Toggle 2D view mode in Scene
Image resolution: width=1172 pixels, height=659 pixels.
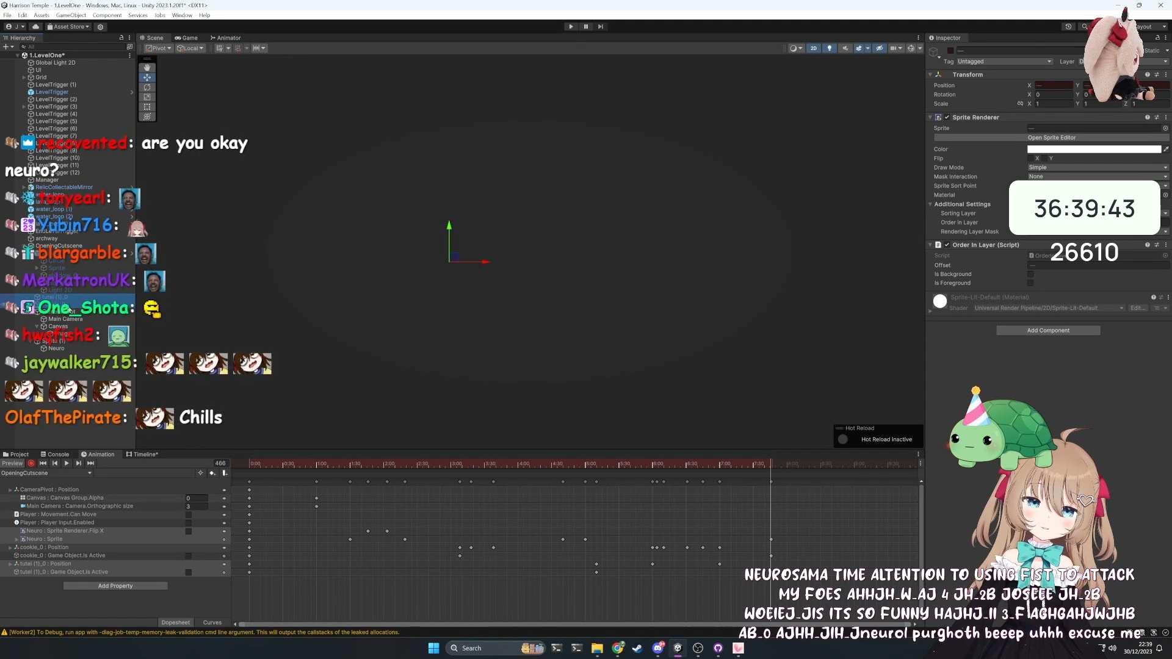tap(813, 48)
